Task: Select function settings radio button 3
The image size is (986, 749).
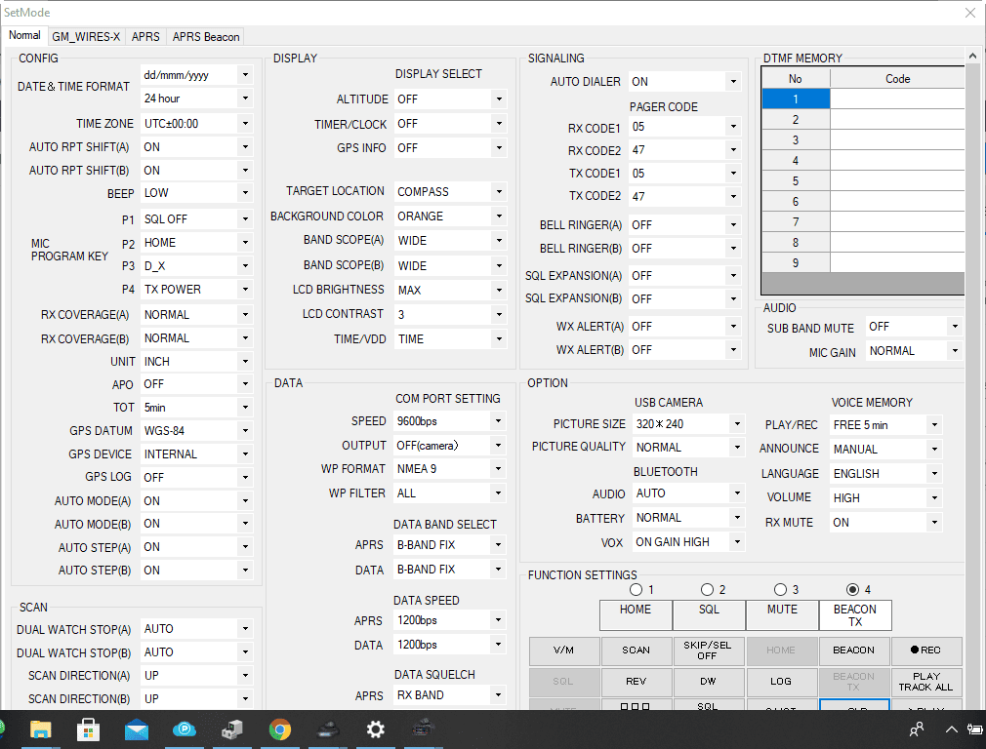Action: (x=780, y=590)
